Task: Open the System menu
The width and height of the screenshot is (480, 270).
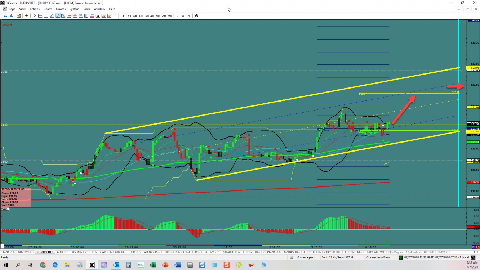Action: pos(74,9)
